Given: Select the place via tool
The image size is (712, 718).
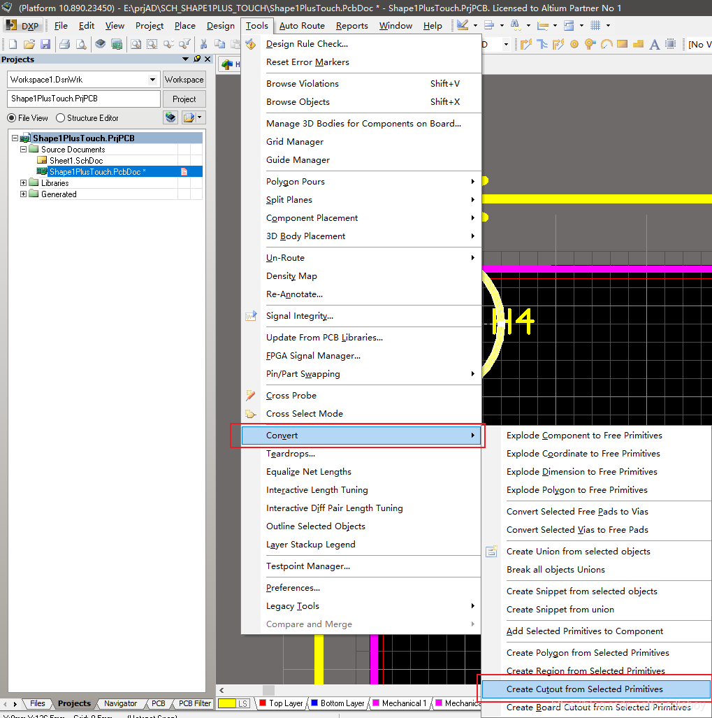Looking at the screenshot, I should point(590,44).
